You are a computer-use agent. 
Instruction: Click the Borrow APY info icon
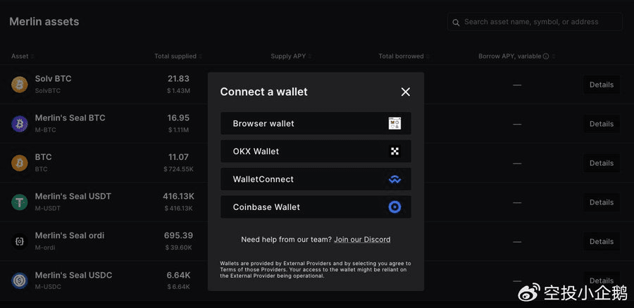point(546,56)
